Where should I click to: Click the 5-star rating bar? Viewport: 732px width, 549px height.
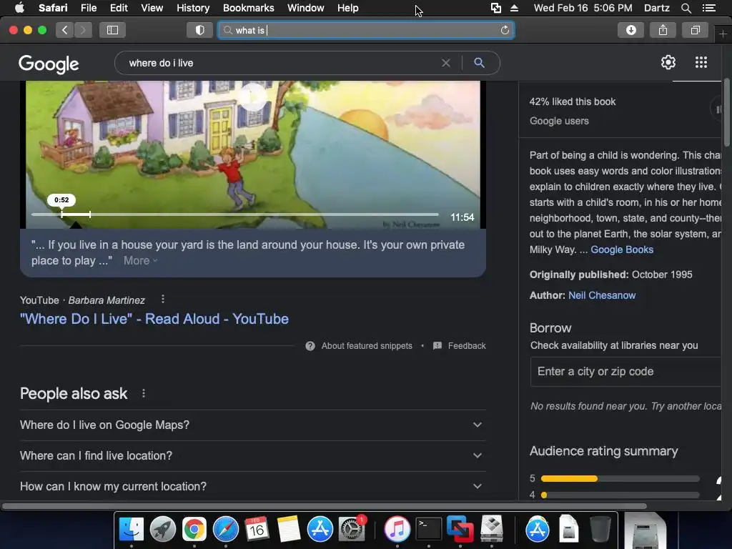point(620,478)
